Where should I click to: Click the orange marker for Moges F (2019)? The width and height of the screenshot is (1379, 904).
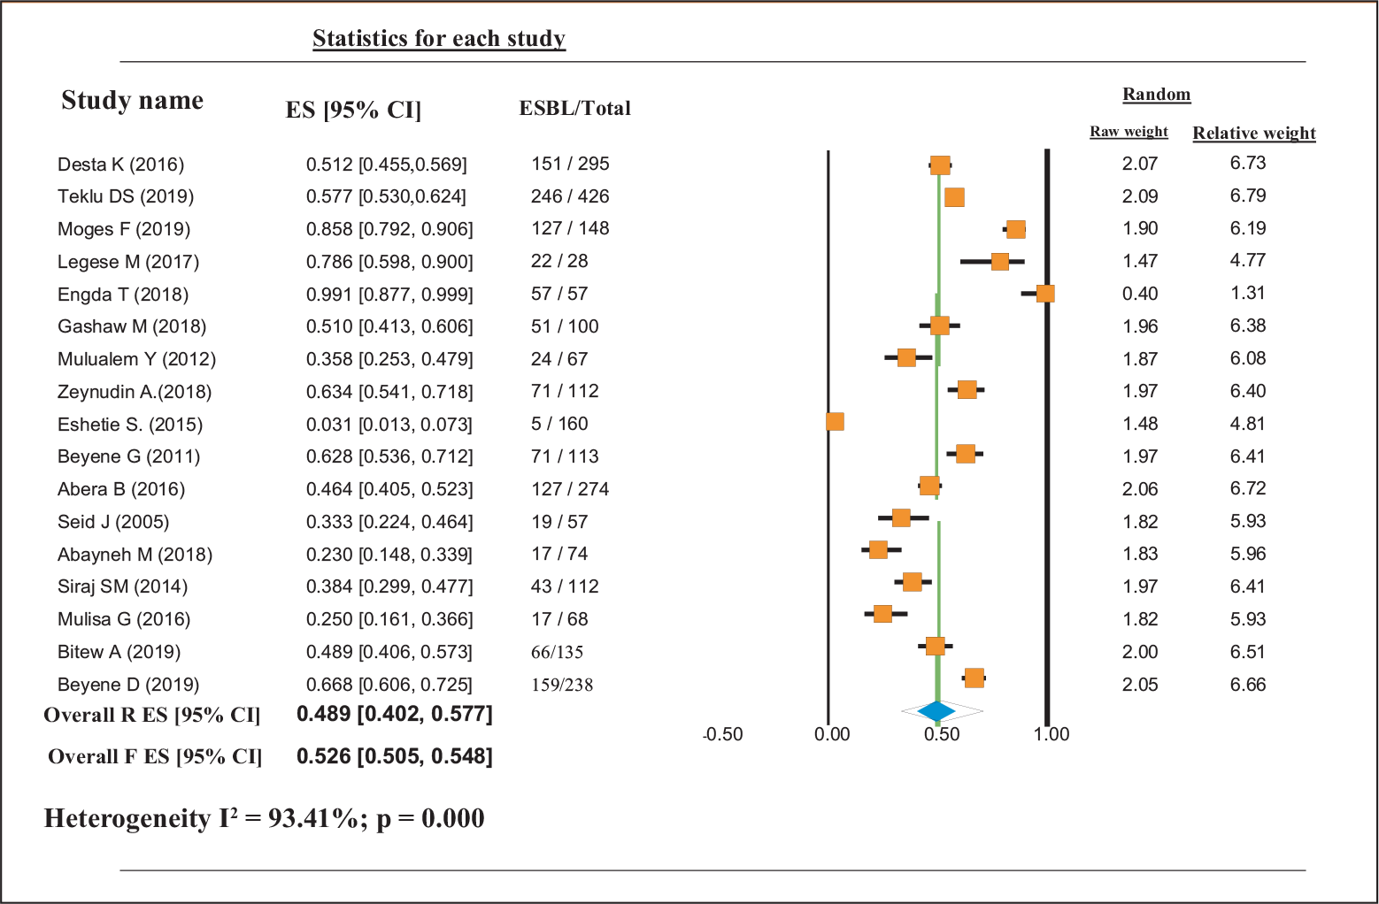[x=1016, y=229]
